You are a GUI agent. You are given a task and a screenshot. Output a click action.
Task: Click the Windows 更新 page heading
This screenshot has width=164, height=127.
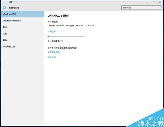[58, 16]
